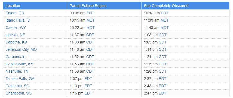Viewport: 233px width, 98px height.
Task: Open the Idaho Falls, ID link
Action: tap(18, 20)
